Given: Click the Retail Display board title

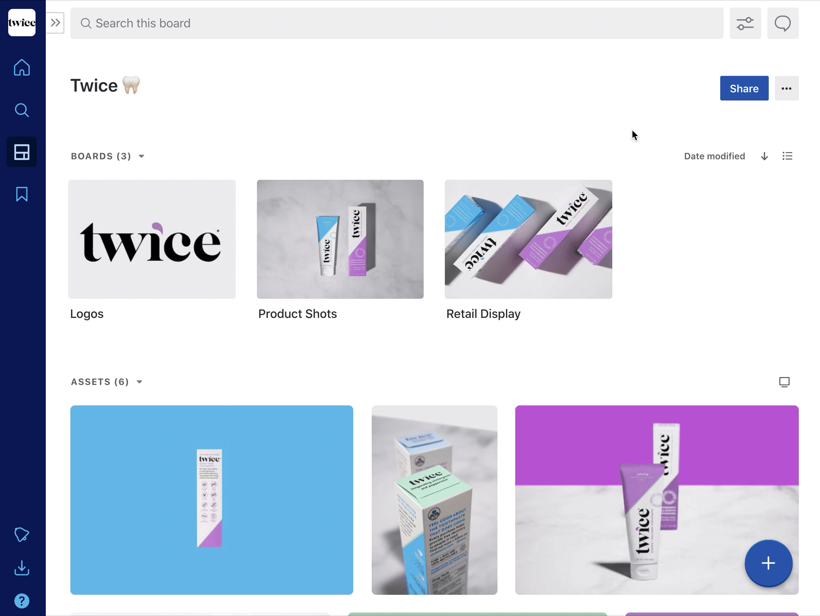Looking at the screenshot, I should (x=483, y=314).
